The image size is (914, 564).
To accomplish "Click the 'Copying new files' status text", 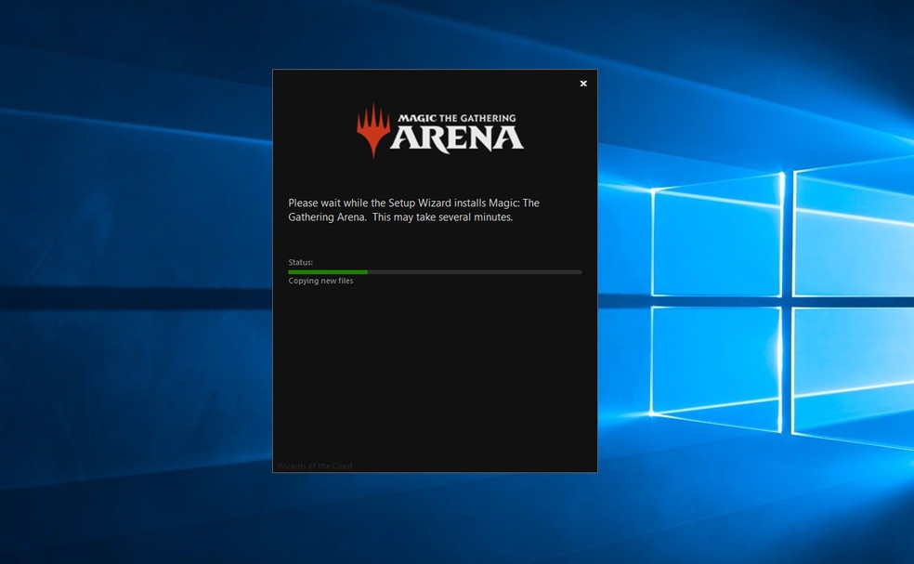I will (x=320, y=281).
